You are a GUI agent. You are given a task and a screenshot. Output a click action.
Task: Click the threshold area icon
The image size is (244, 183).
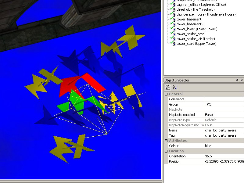click(x=174, y=9)
